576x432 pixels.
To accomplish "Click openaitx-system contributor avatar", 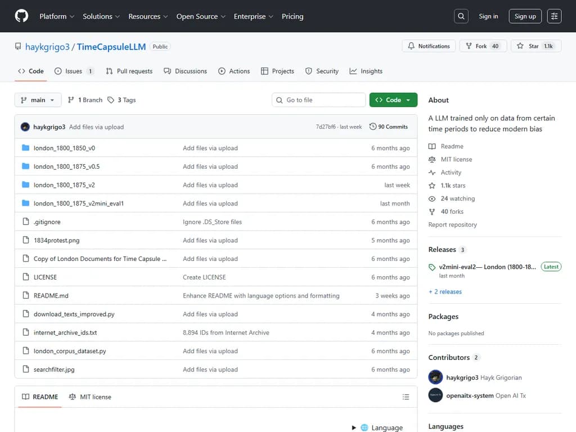I will (435, 395).
